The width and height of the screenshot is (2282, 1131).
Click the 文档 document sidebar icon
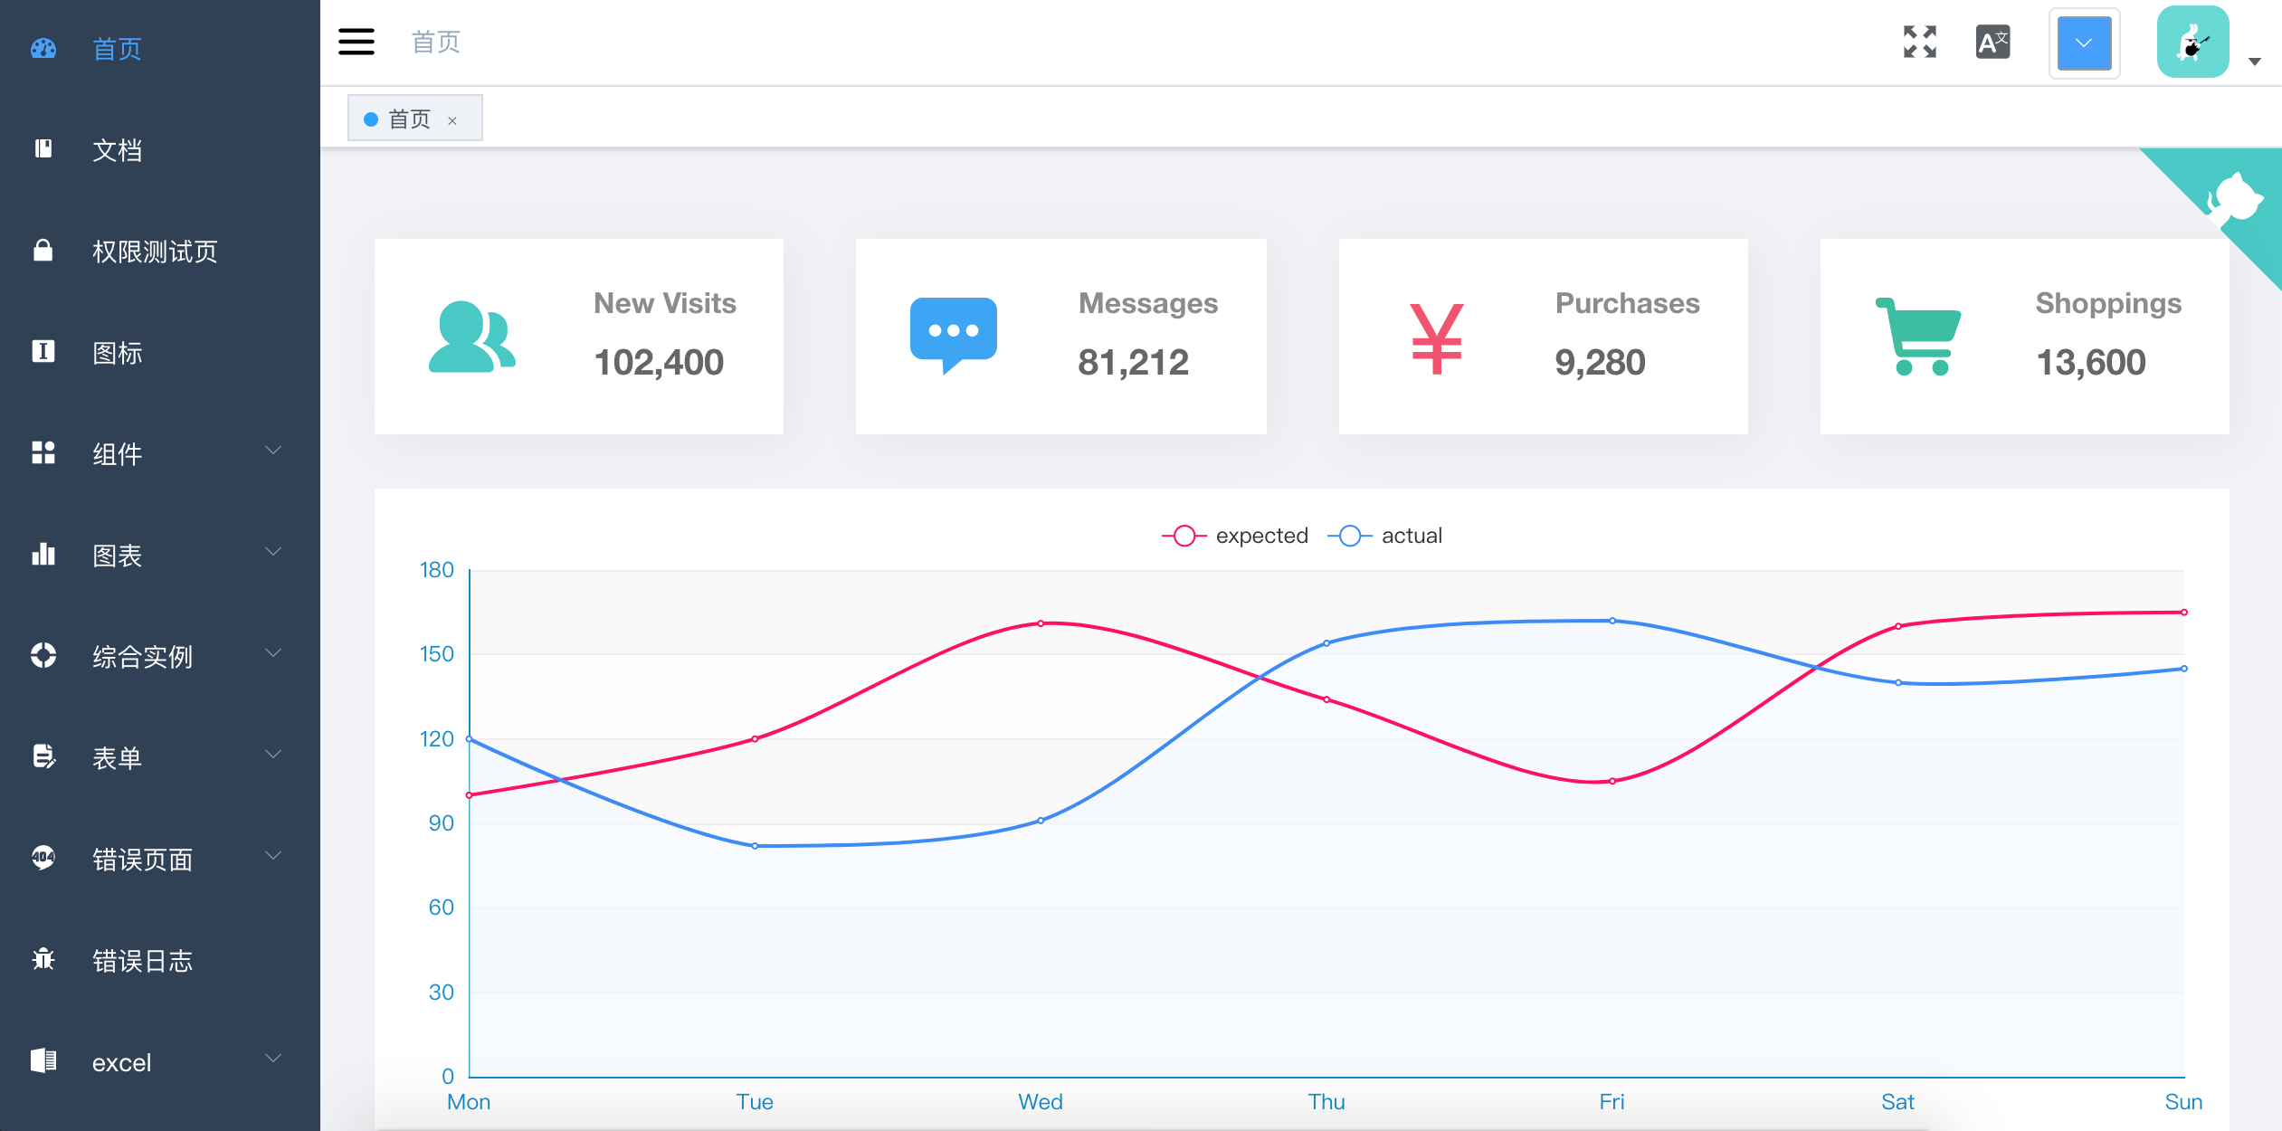[x=43, y=150]
